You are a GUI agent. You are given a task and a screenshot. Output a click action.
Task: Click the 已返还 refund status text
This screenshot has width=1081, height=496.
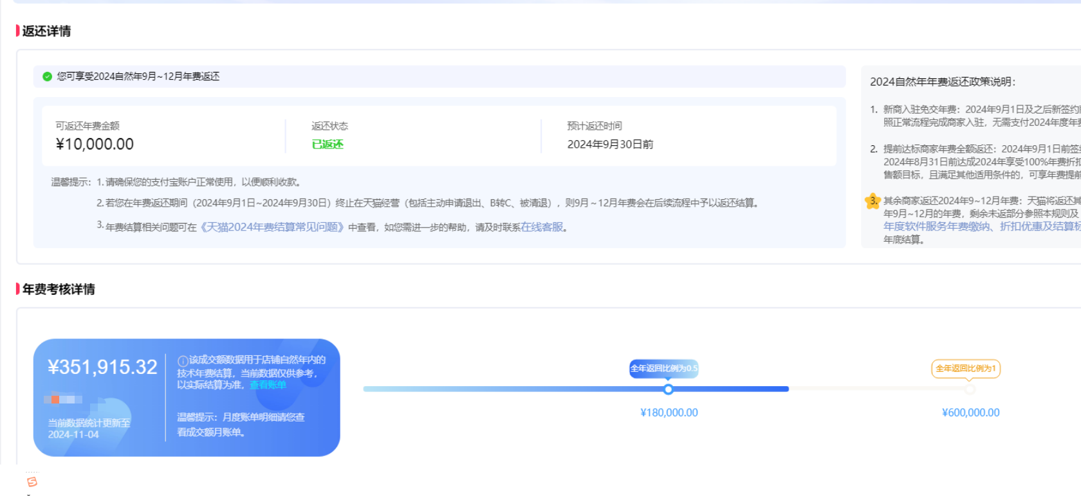pos(328,145)
